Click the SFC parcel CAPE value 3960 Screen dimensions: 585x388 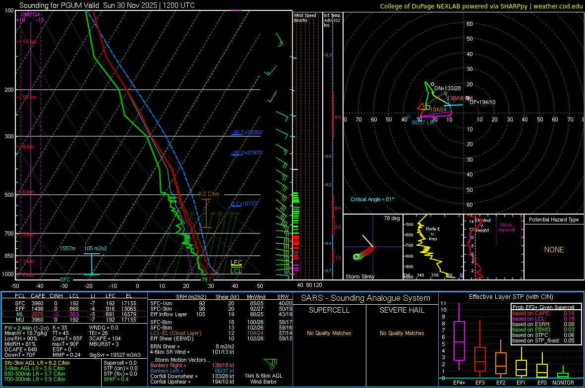pyautogui.click(x=37, y=303)
